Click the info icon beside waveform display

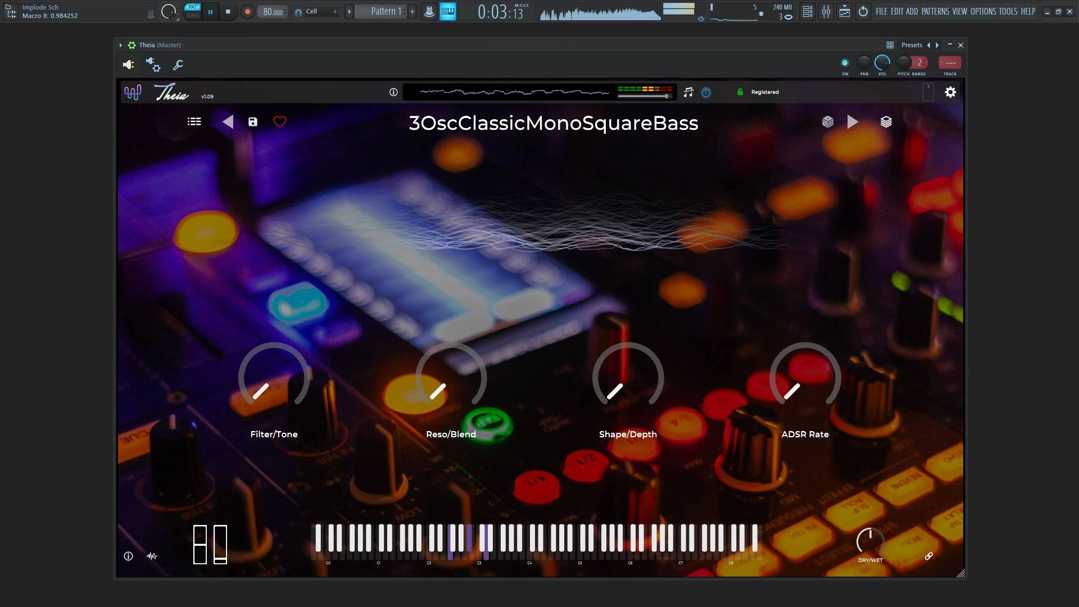(x=393, y=92)
